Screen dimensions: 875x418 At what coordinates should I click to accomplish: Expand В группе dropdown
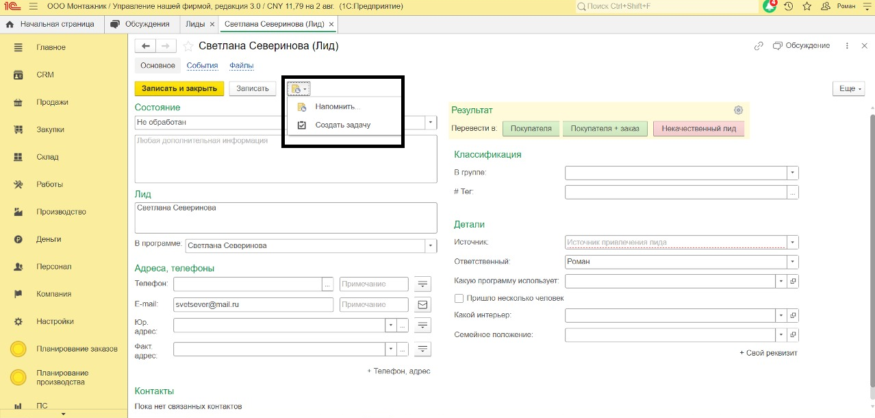pos(792,173)
